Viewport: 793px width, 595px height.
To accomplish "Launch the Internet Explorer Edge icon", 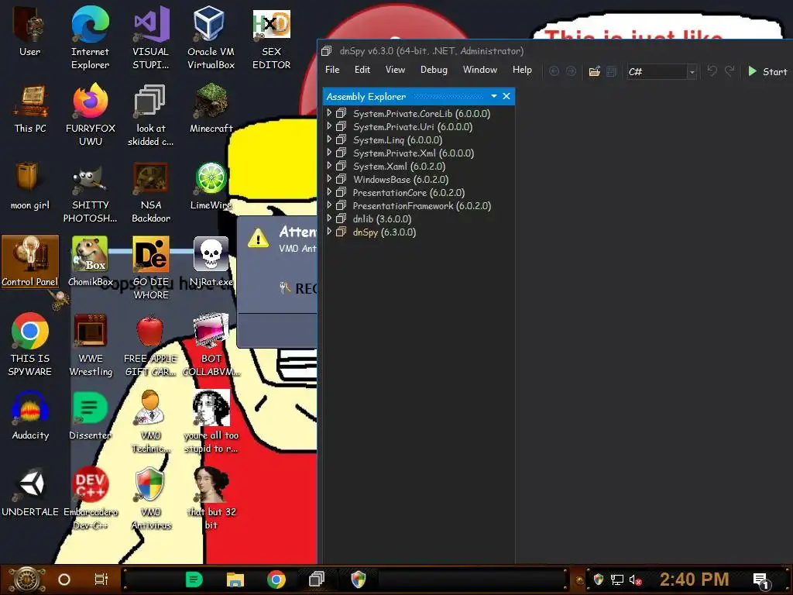I will [x=90, y=38].
